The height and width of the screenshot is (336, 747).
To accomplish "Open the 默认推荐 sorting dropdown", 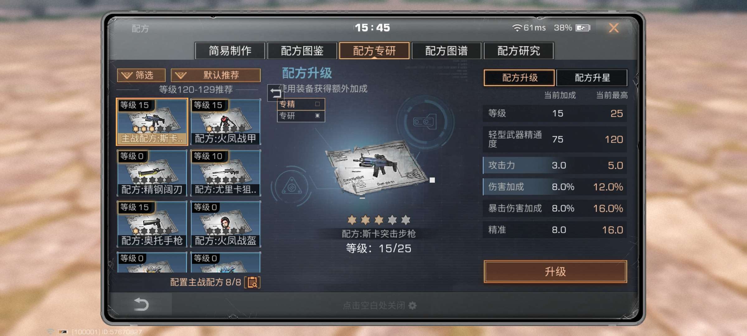I will [216, 75].
